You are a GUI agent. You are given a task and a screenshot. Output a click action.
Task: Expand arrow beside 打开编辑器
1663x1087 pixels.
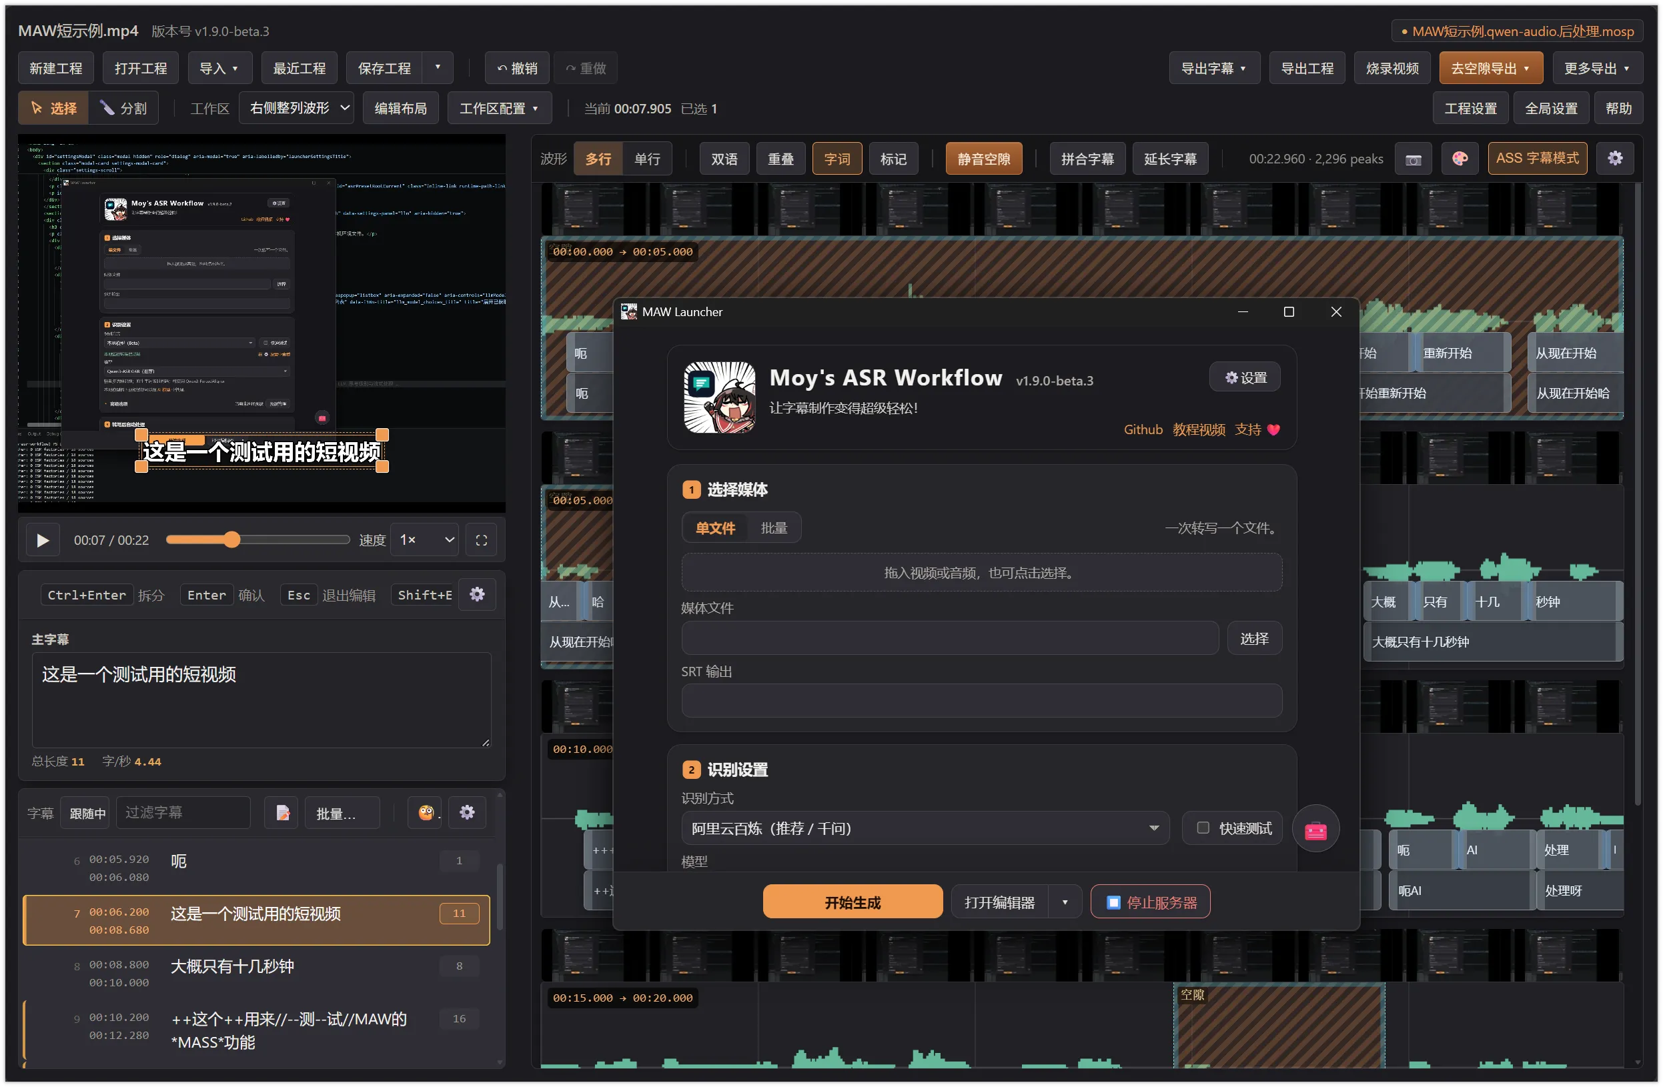1065,902
